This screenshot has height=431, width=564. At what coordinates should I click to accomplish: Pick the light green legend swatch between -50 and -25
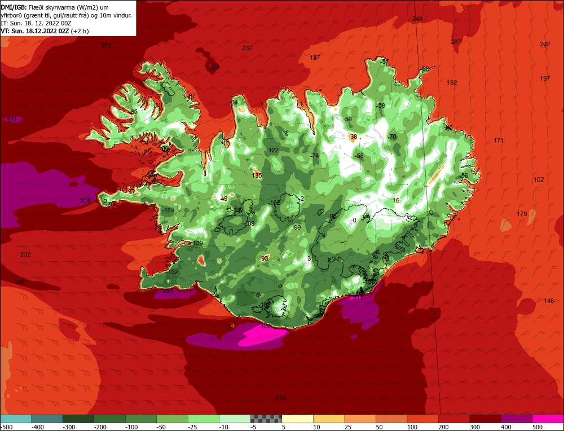click(172, 419)
